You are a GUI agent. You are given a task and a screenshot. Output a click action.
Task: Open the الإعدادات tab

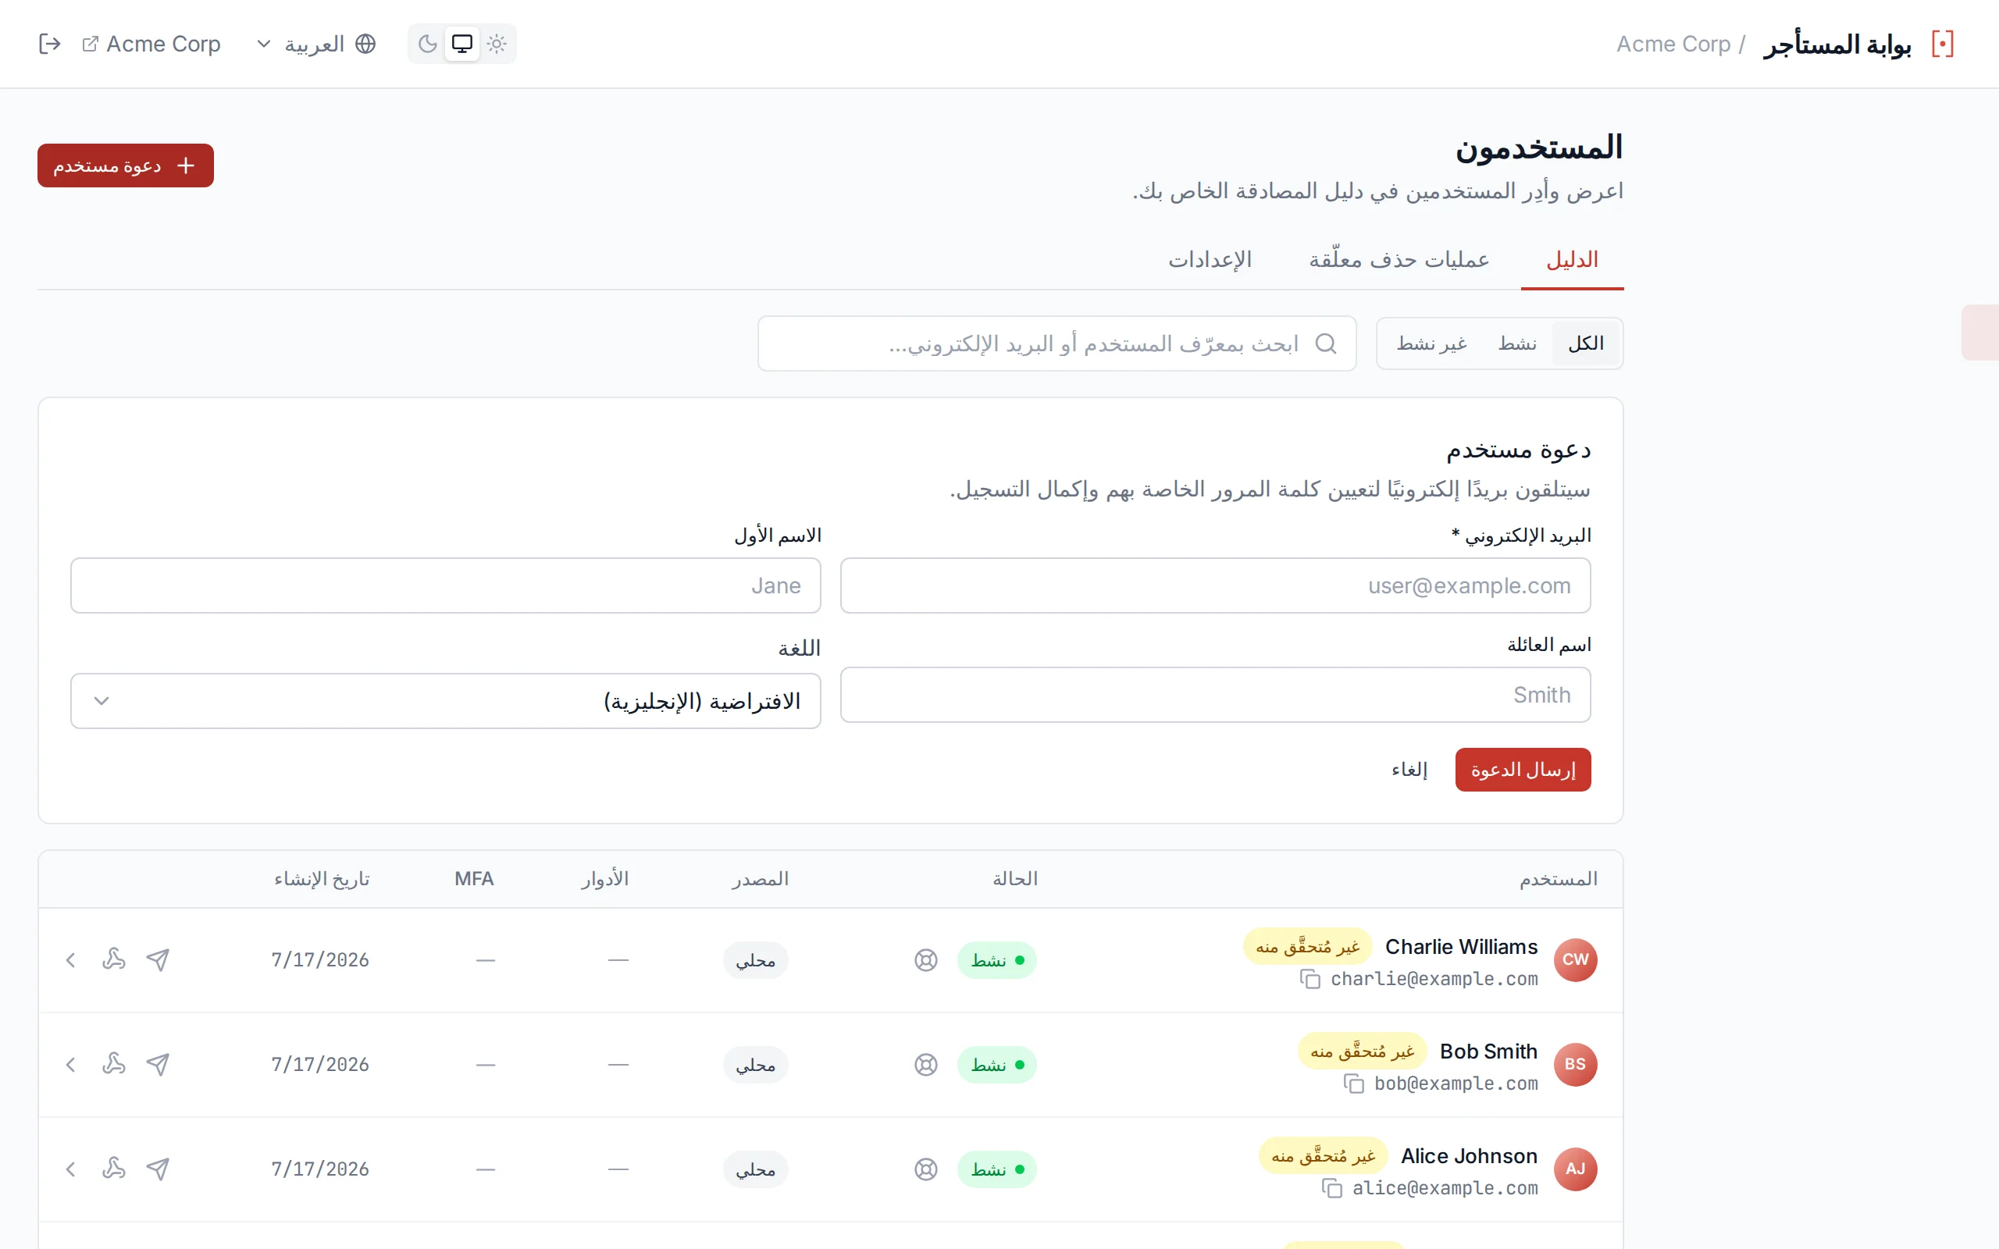(1210, 260)
